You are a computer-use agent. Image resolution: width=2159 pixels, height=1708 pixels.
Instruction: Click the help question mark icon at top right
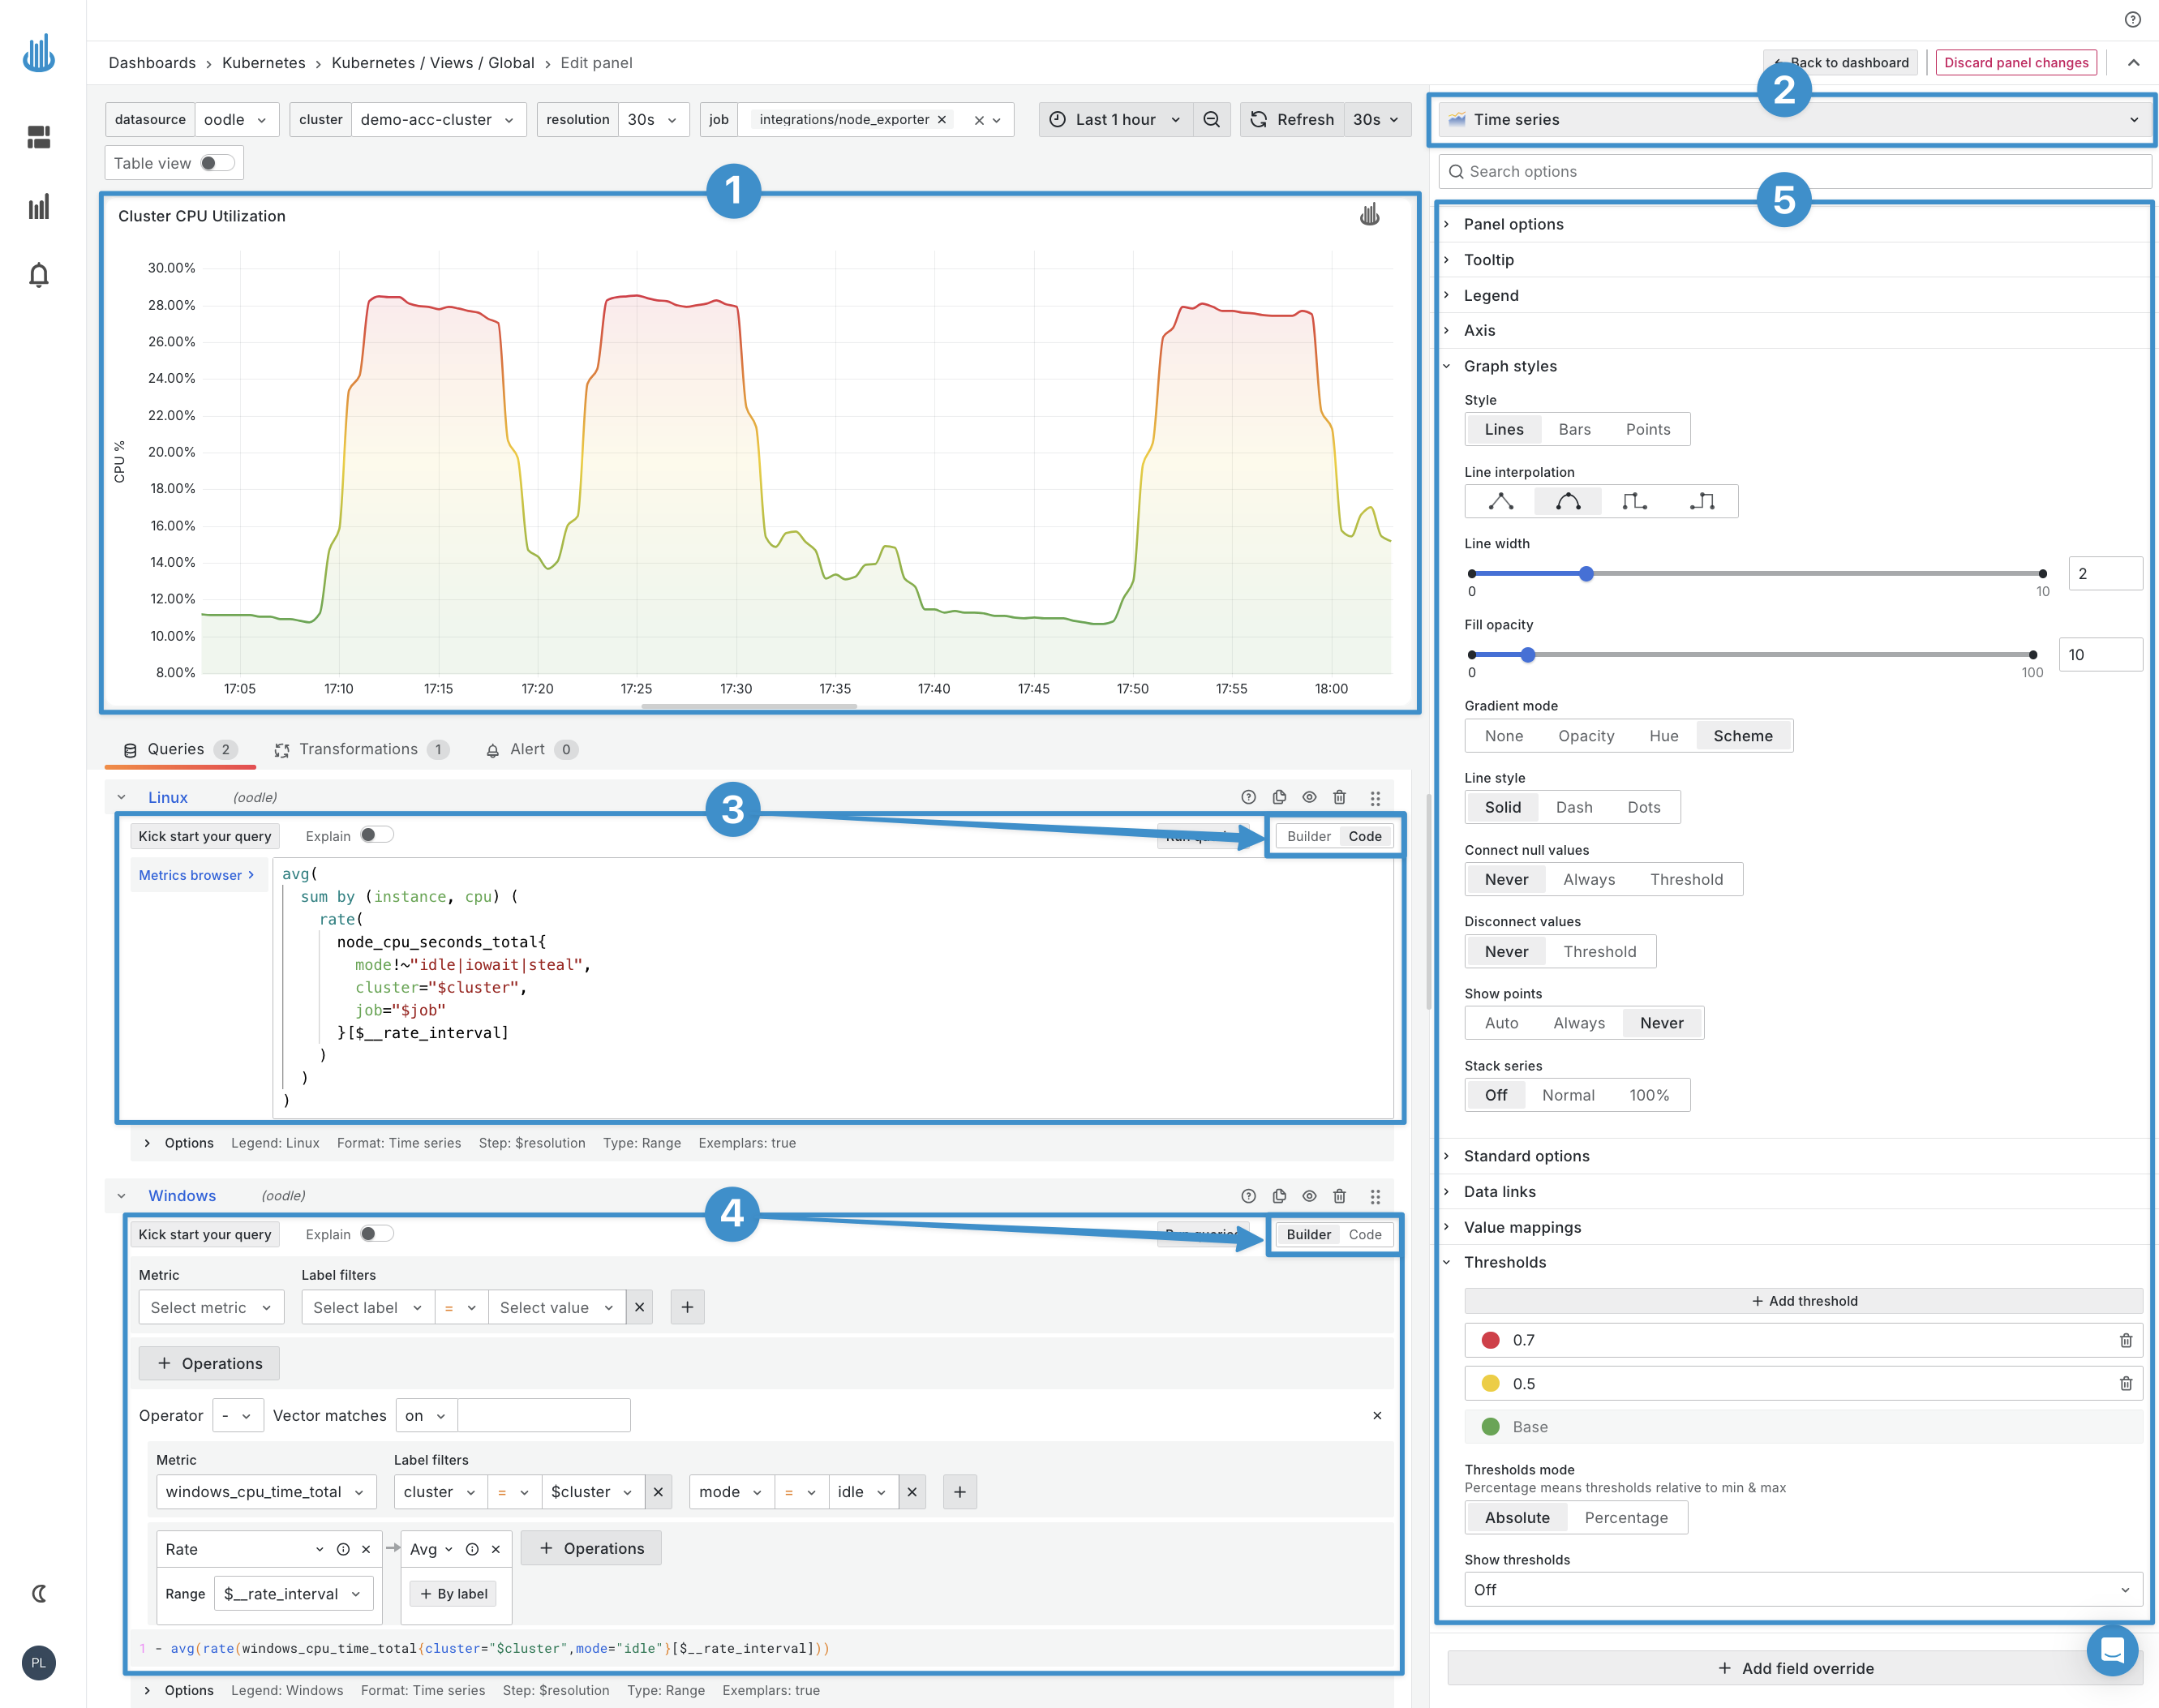(2132, 19)
